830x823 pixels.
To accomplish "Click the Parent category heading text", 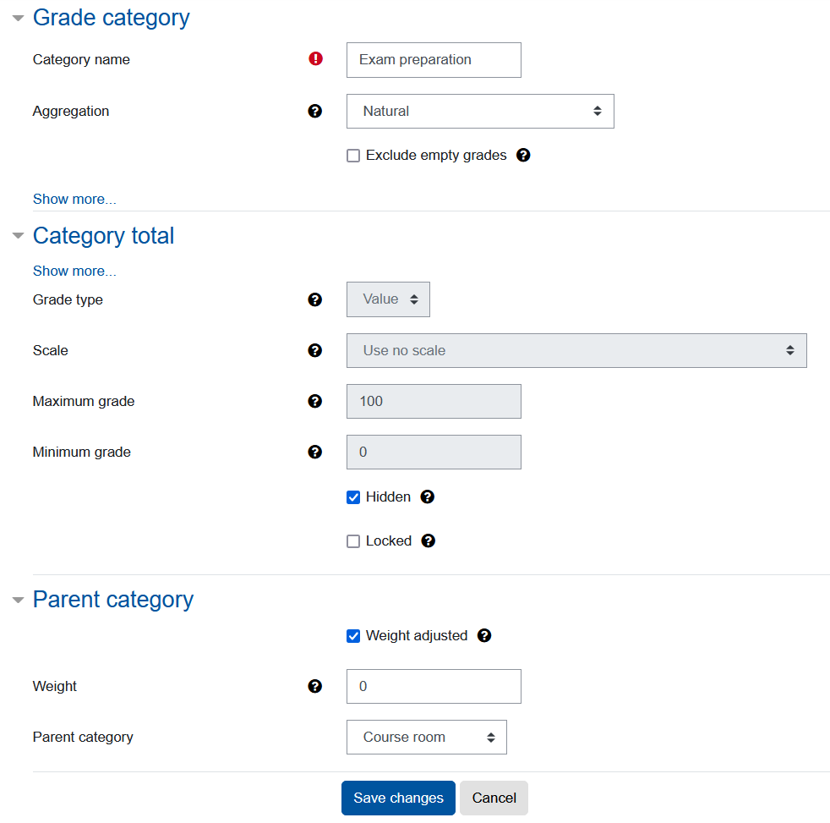I will [112, 600].
